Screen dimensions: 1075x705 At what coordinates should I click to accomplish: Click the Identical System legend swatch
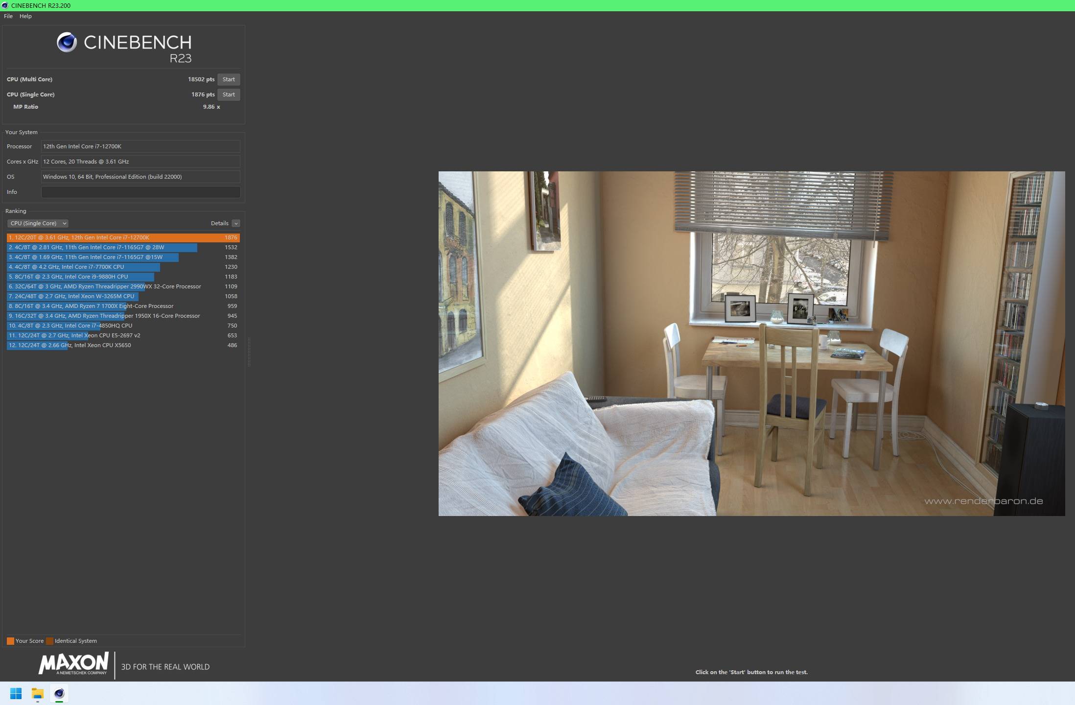tap(49, 641)
